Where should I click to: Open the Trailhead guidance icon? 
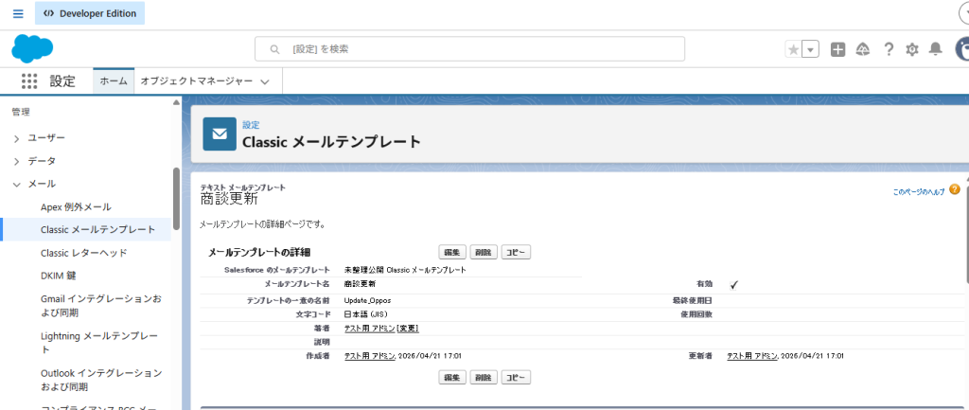coord(863,49)
